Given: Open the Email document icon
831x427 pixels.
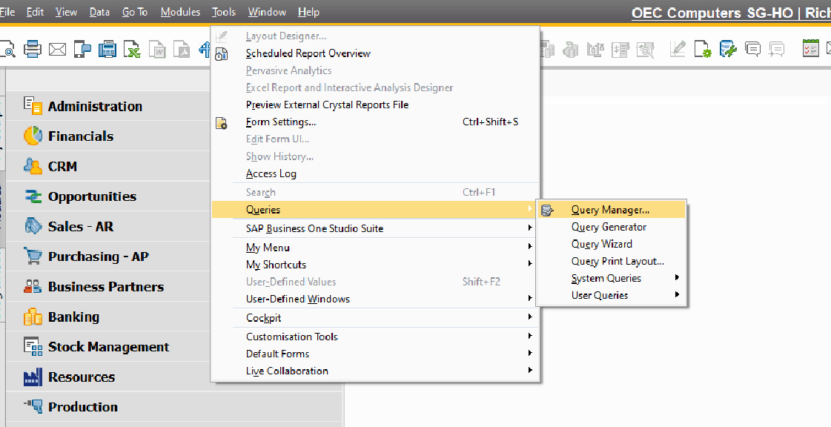Looking at the screenshot, I should 57,49.
